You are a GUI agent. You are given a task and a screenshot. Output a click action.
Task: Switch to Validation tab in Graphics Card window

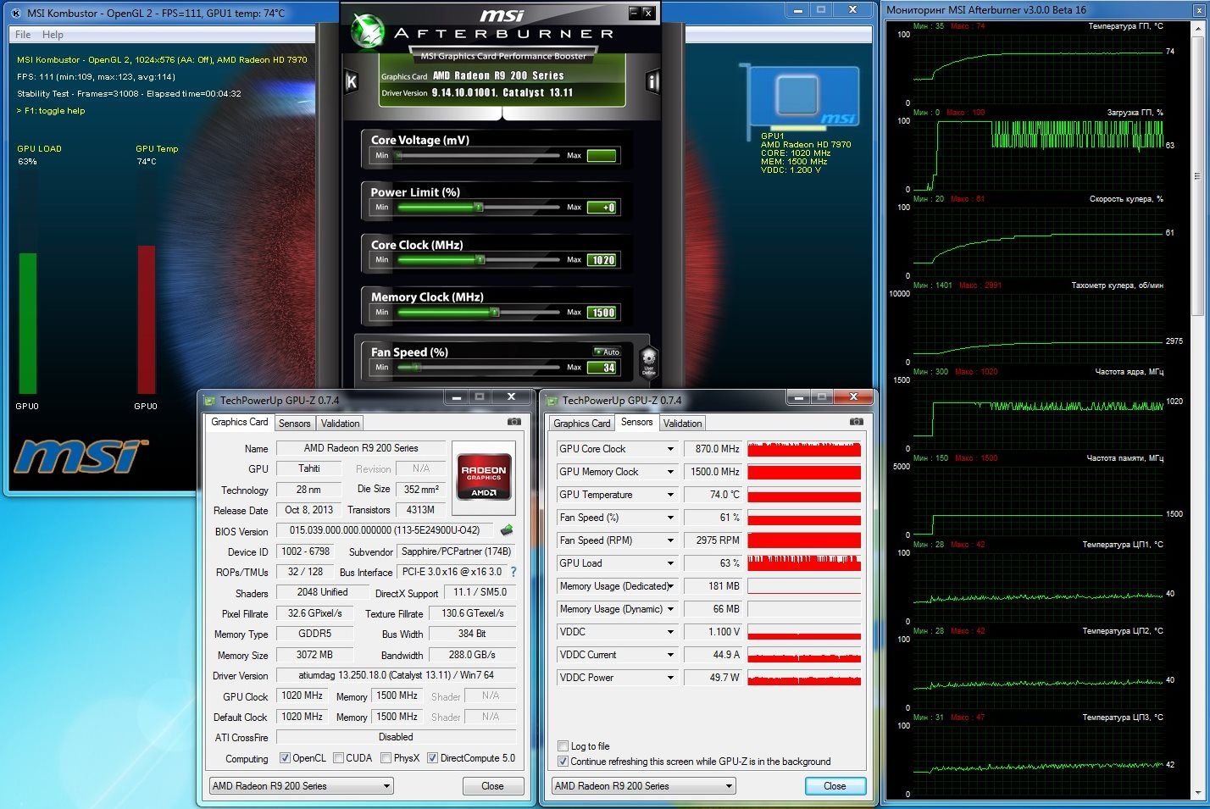click(x=341, y=424)
